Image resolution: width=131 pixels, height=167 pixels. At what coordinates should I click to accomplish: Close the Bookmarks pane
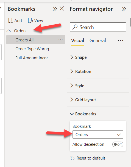click(x=62, y=9)
